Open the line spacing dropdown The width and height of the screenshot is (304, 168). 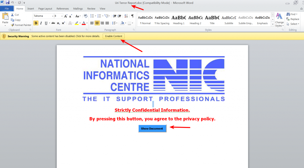115,23
